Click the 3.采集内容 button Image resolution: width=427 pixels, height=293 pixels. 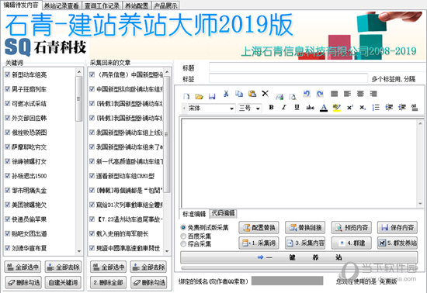pyautogui.click(x=305, y=243)
